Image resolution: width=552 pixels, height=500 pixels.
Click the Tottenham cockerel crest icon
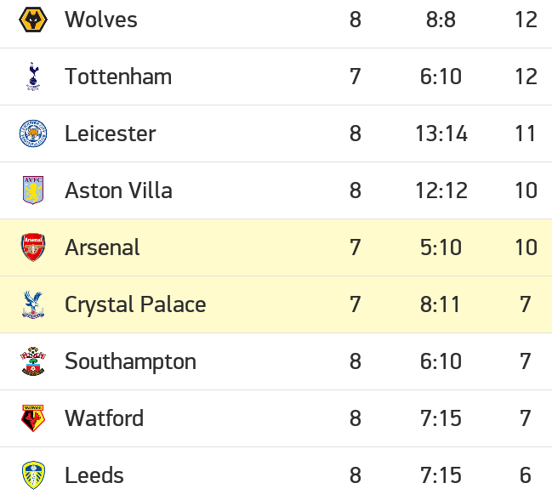tap(33, 77)
